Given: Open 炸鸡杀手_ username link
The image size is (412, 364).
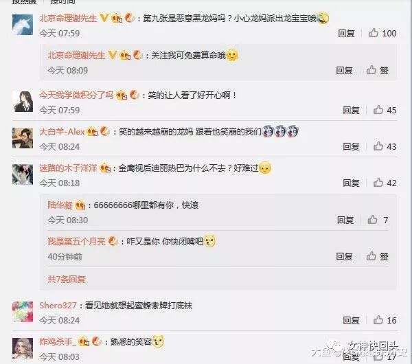Looking at the screenshot, I should point(58,341).
